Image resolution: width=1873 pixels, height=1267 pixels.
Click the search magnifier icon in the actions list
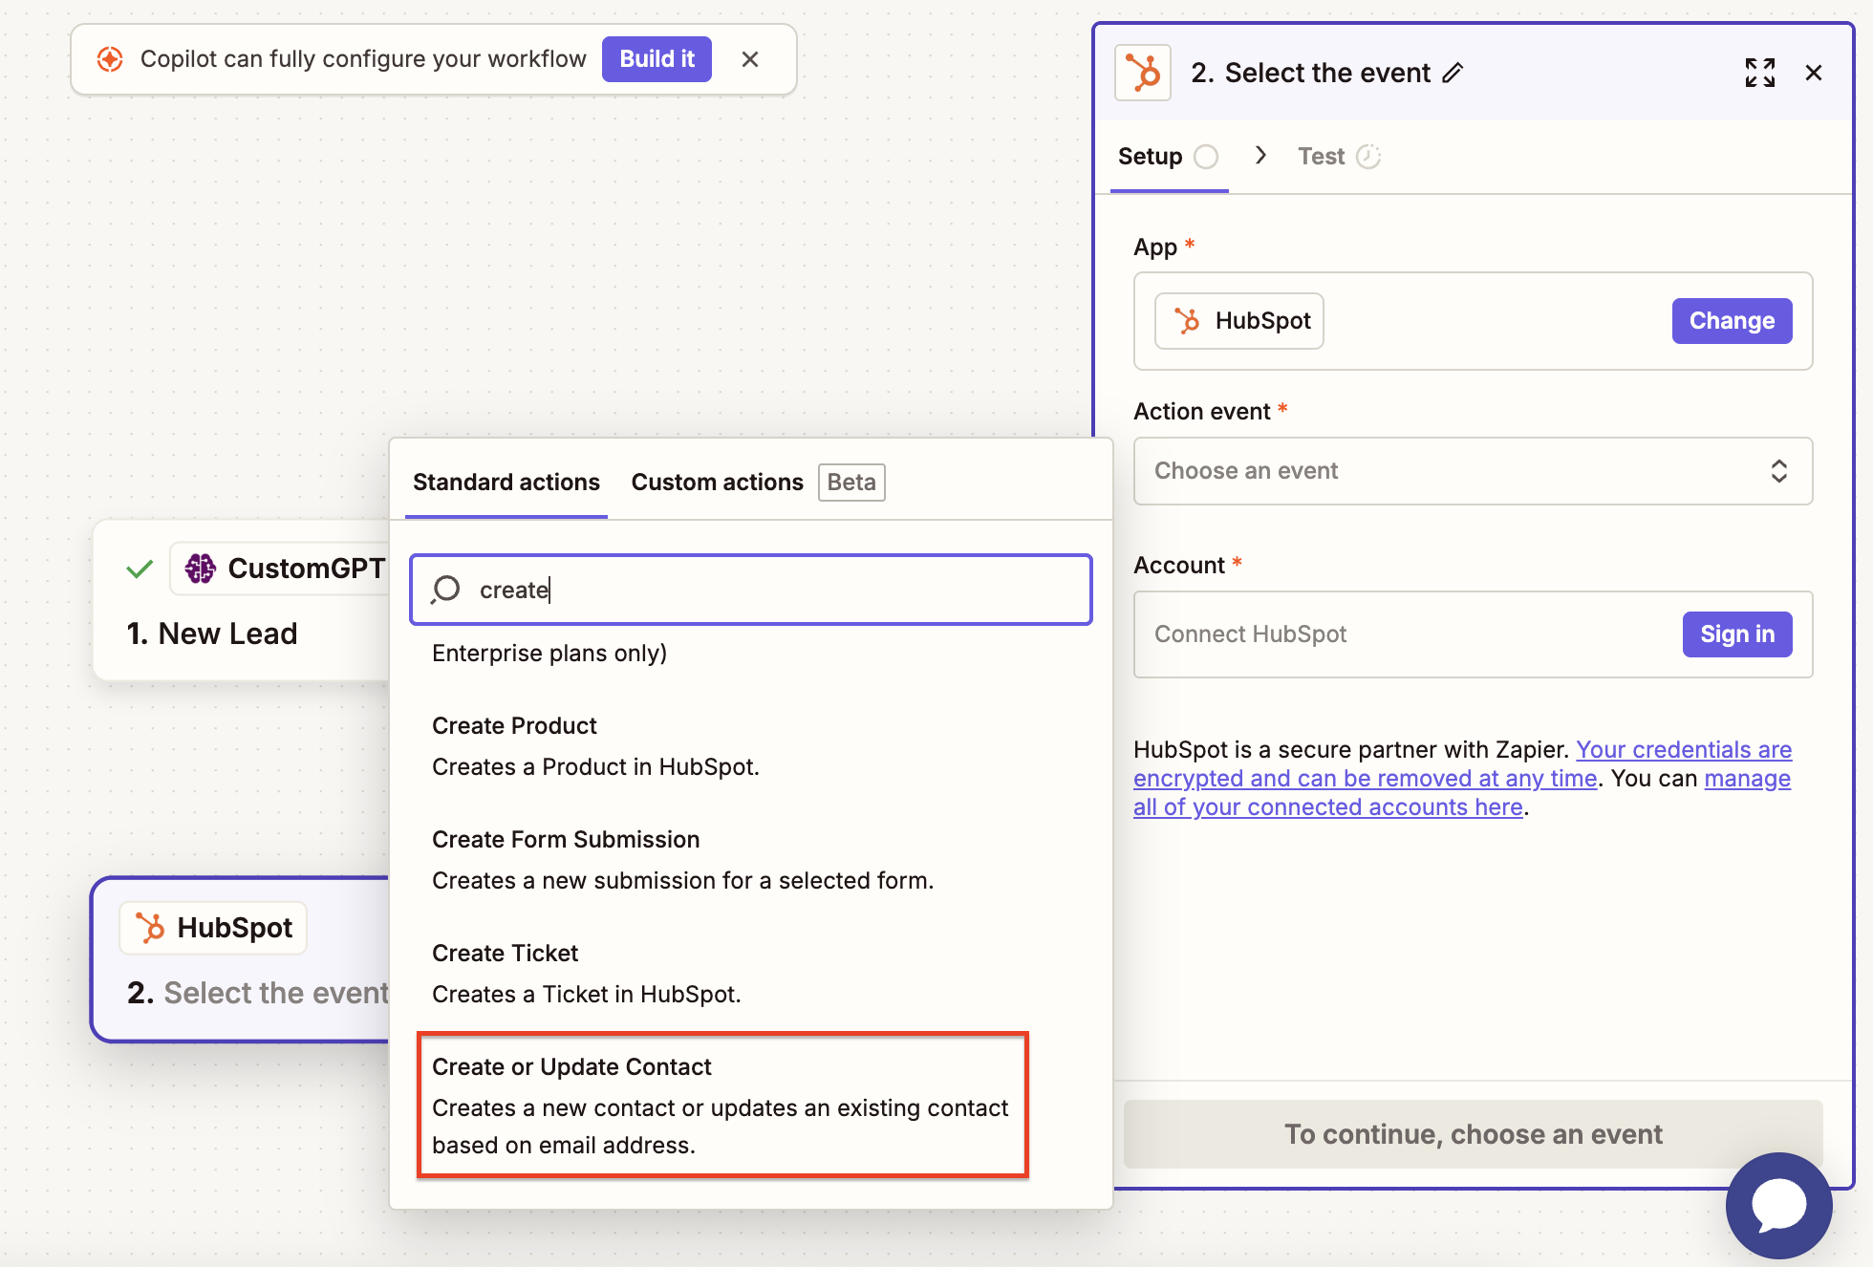coord(446,590)
